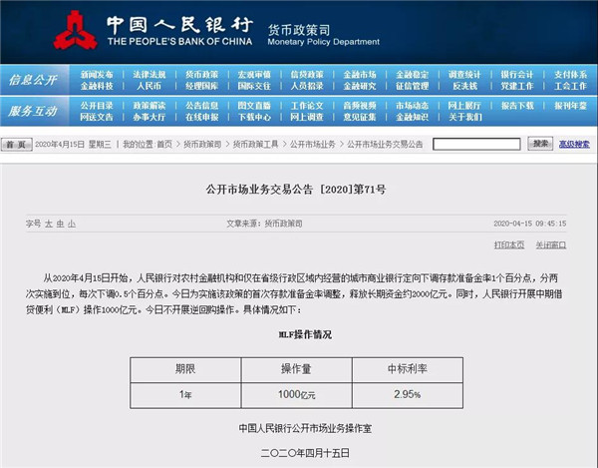Click the 首页 home button
The height and width of the screenshot is (468, 598).
coord(17,145)
